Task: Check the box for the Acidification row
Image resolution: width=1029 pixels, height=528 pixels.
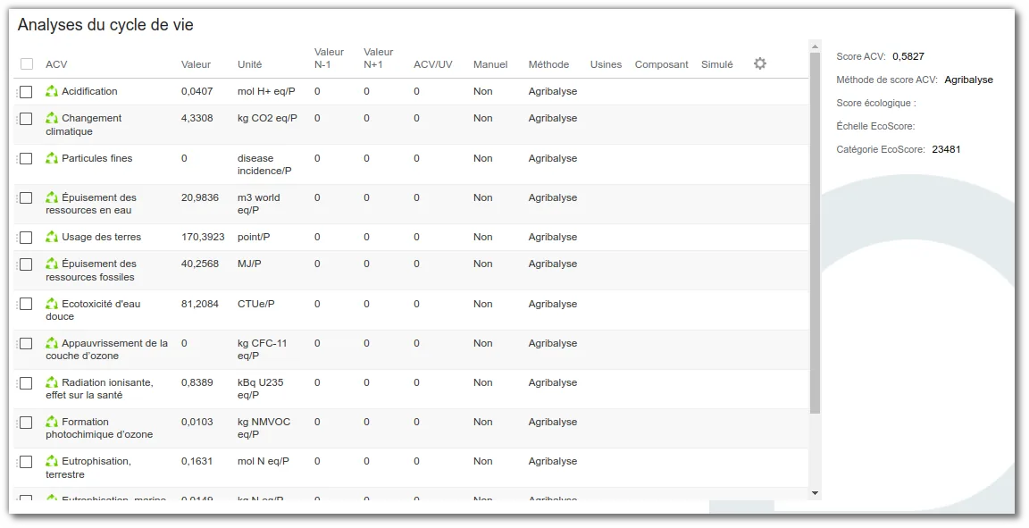Action: 26,92
